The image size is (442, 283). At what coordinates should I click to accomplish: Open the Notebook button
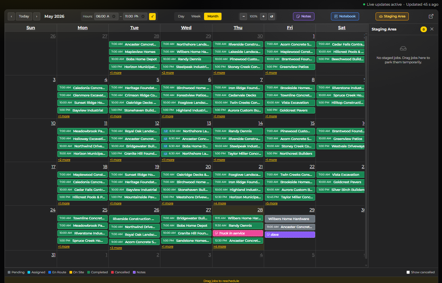345,16
